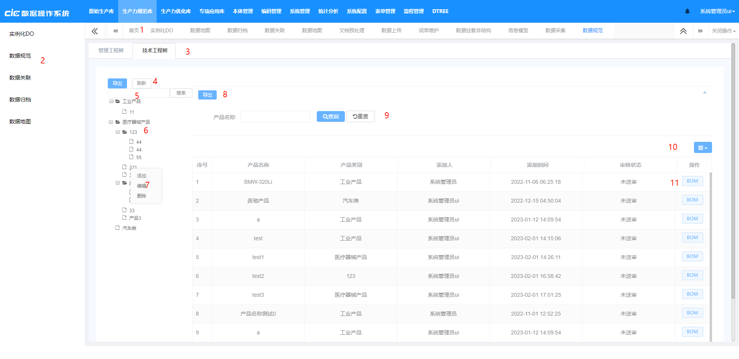The image size is (739, 359).
Task: Switch to the 管理工程树 tab
Action: tap(110, 50)
